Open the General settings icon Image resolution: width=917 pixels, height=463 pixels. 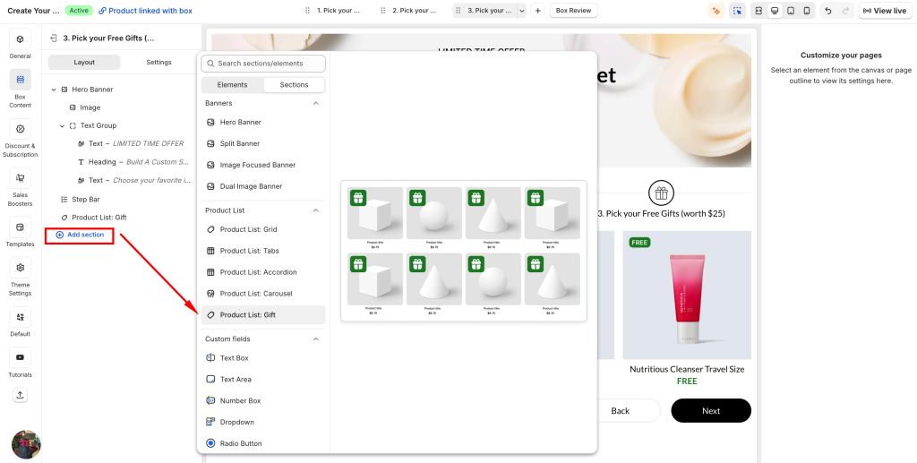[x=20, y=40]
